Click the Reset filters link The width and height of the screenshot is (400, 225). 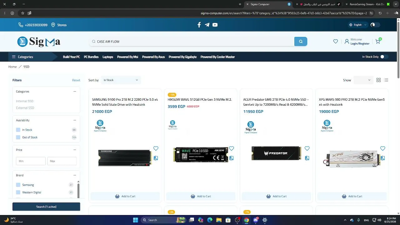[x=76, y=80]
